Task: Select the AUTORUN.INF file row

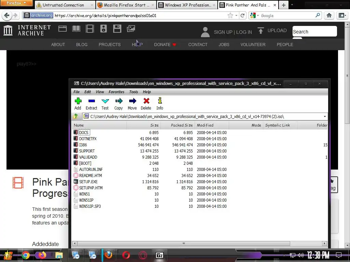Action: point(200,169)
